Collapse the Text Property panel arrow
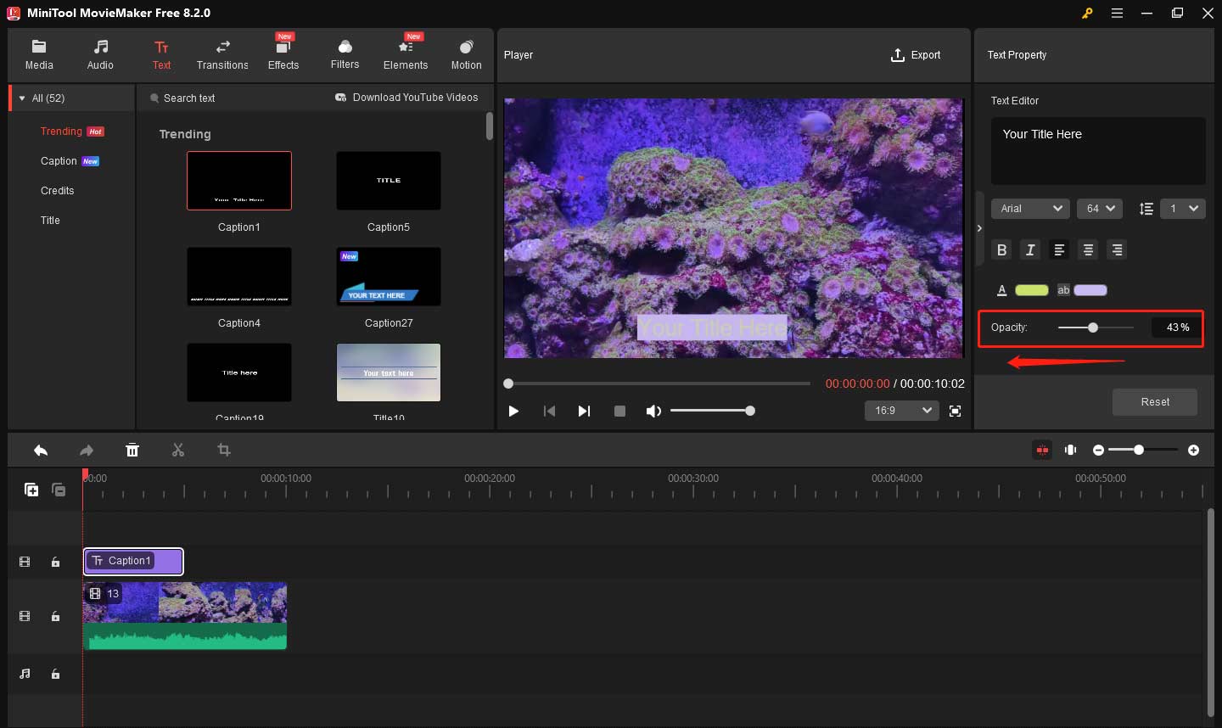1222x728 pixels. point(979,228)
